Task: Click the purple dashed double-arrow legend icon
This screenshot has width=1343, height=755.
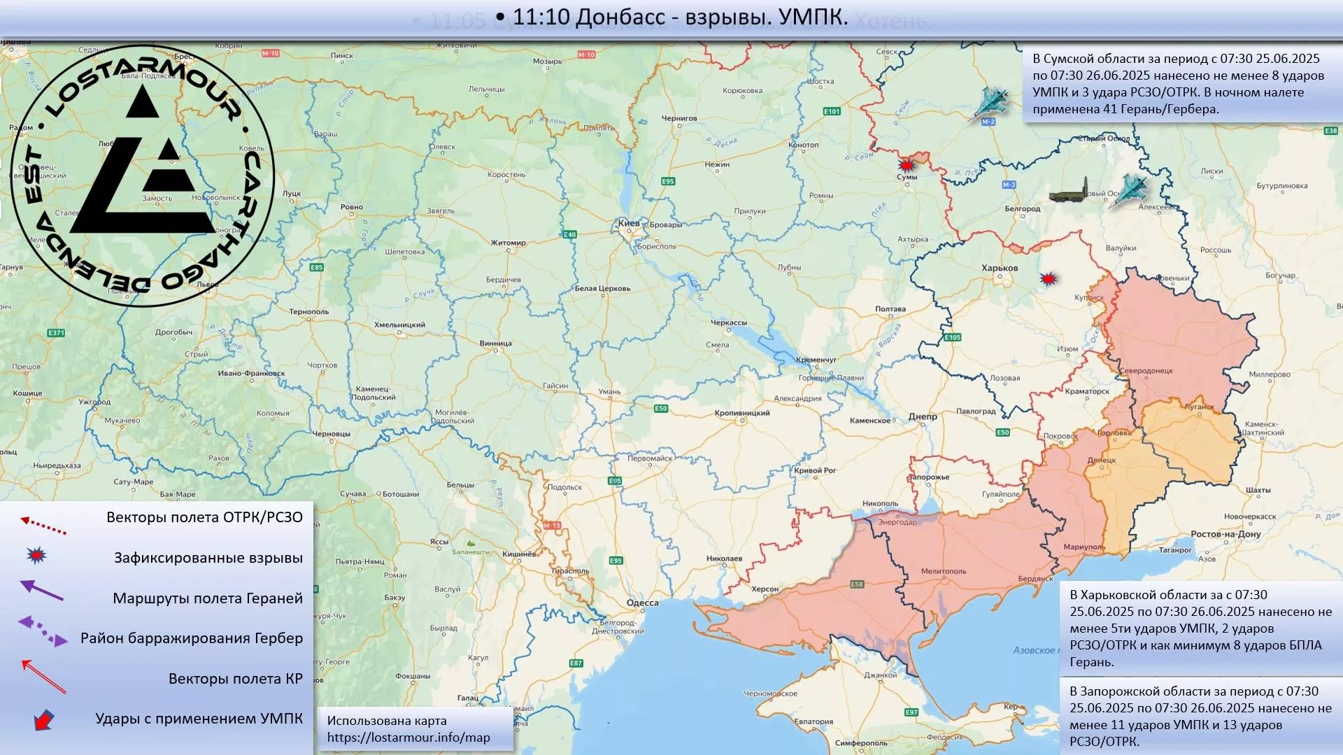Action: point(43,630)
